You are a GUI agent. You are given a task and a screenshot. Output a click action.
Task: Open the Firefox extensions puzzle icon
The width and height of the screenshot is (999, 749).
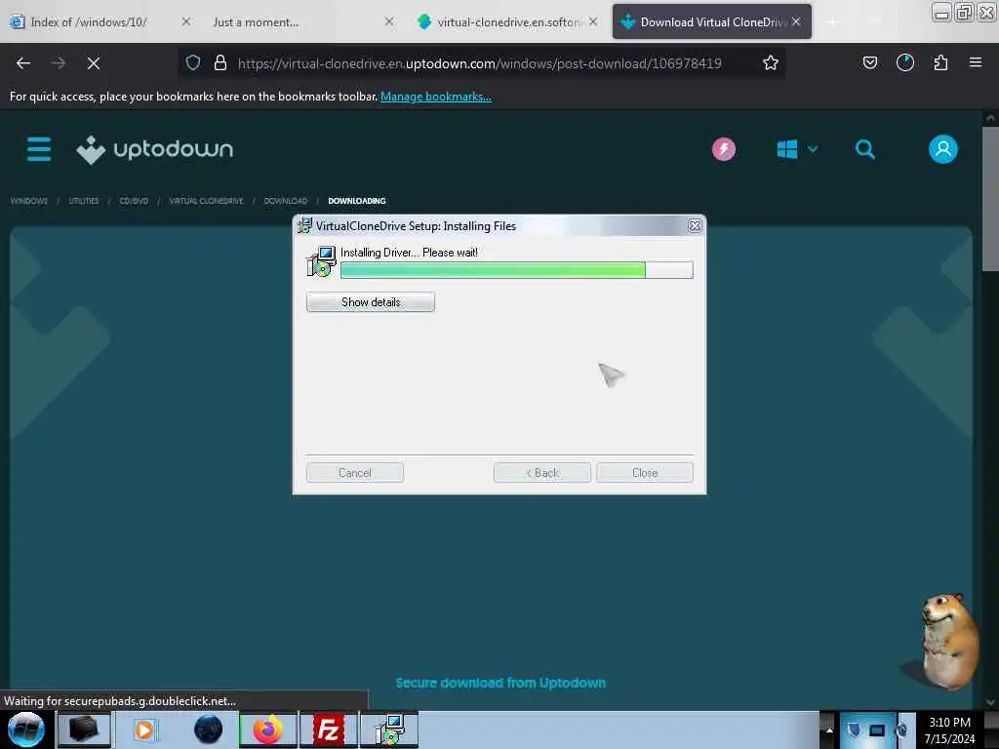tap(940, 62)
